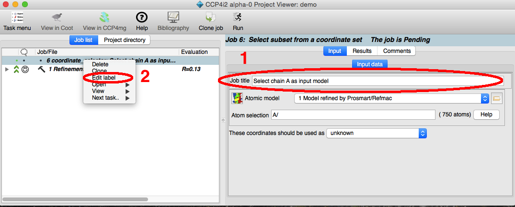Click the Input data button
This screenshot has width=515, height=207.
pyautogui.click(x=369, y=64)
